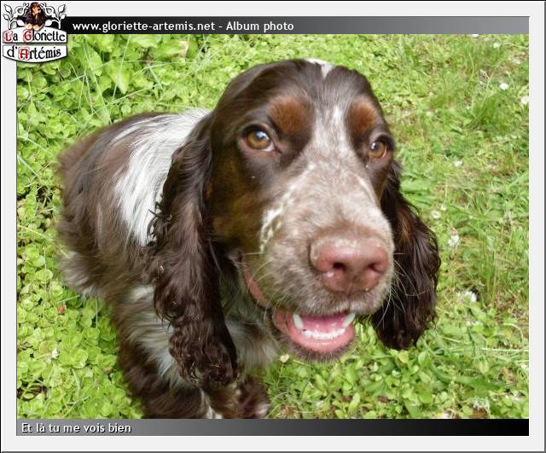Open the www.gloriette-artemis.net link
546x453 pixels.
pos(143,26)
